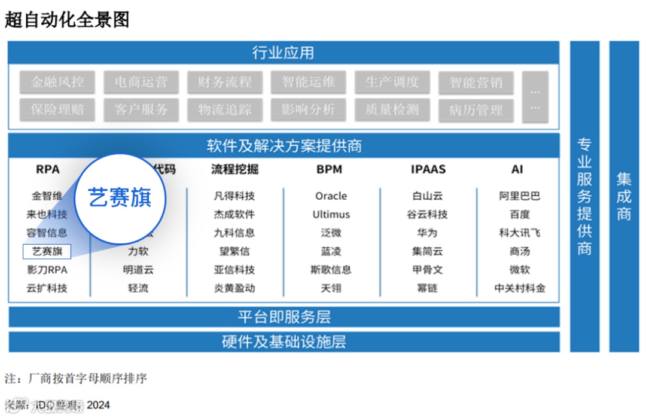Image resolution: width=646 pixels, height=418 pixels.
Task: Select 商汤 in the AI column
Action: click(x=520, y=251)
